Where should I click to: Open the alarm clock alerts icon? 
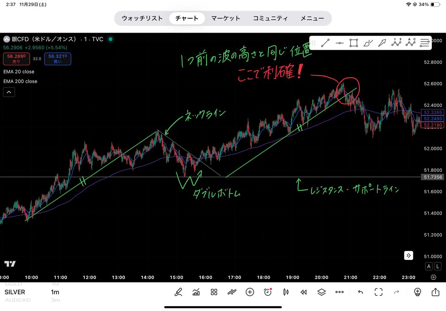click(268, 292)
